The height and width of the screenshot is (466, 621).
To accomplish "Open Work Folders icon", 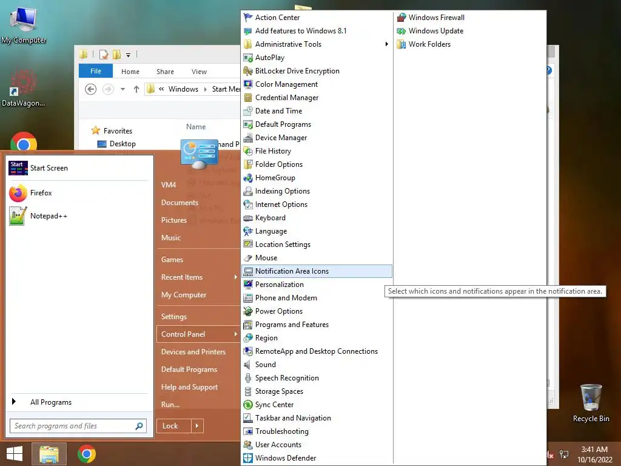I will (401, 44).
